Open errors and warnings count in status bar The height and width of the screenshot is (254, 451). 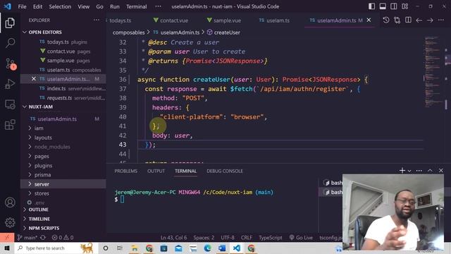coord(63,238)
